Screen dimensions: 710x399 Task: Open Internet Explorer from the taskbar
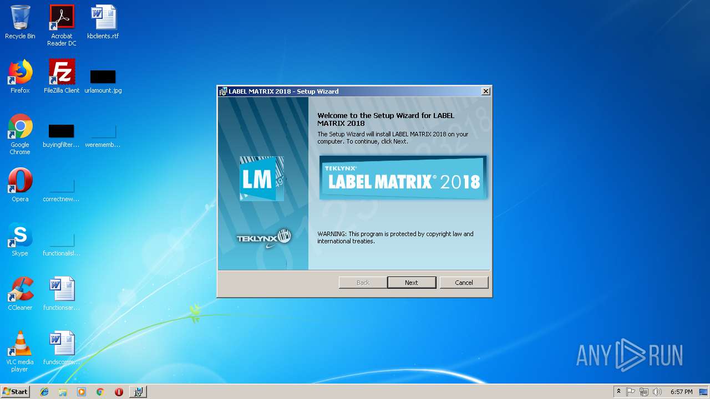point(44,392)
